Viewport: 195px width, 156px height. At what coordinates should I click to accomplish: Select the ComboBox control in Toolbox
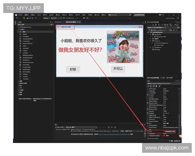(x=26, y=41)
